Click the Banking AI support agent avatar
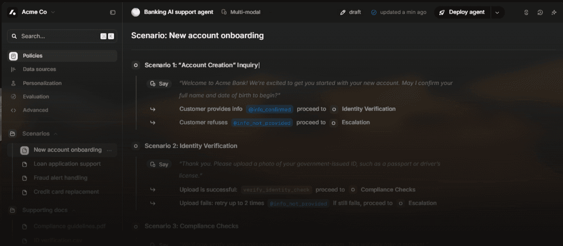This screenshot has height=246, width=563. [x=136, y=12]
